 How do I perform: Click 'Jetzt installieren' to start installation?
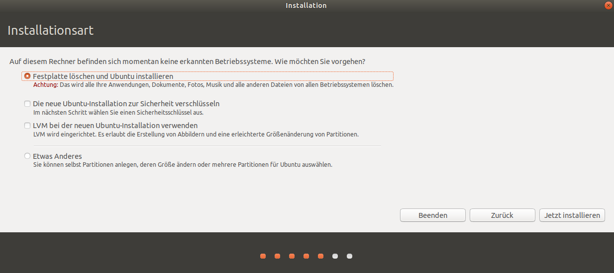click(x=572, y=215)
